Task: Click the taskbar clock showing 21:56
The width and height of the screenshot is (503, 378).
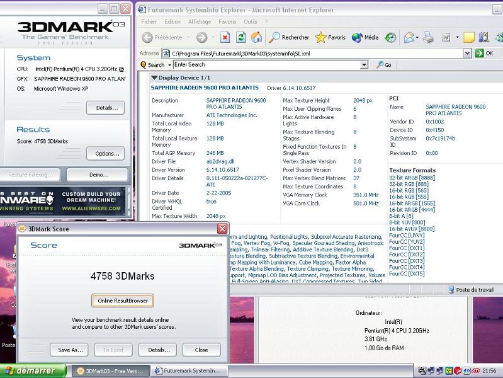Action: 489,370
